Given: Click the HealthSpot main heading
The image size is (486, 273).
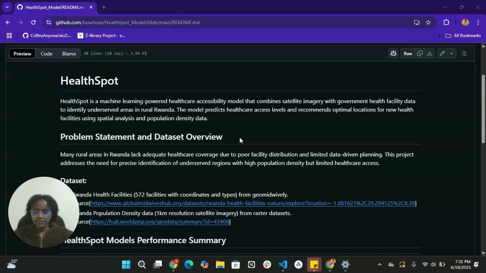Looking at the screenshot, I should tap(89, 81).
